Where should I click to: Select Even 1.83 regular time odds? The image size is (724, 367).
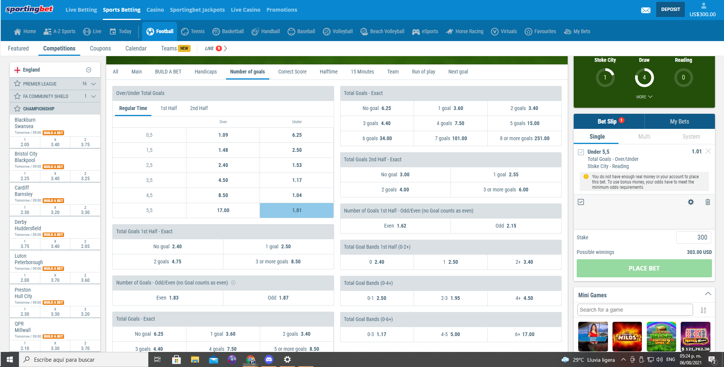pyautogui.click(x=168, y=298)
